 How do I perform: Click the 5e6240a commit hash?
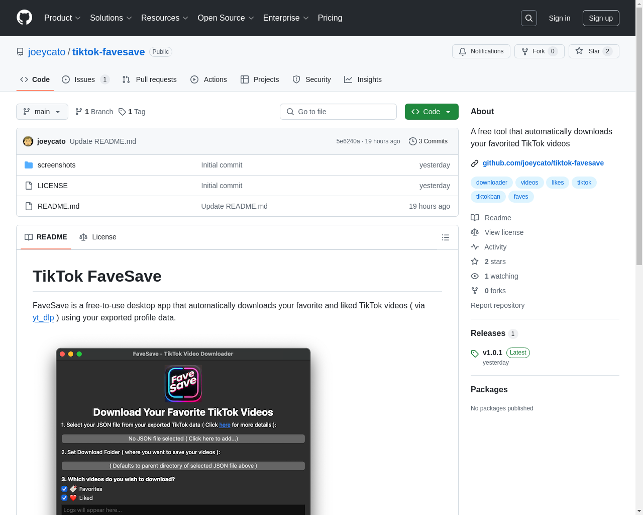(x=348, y=141)
